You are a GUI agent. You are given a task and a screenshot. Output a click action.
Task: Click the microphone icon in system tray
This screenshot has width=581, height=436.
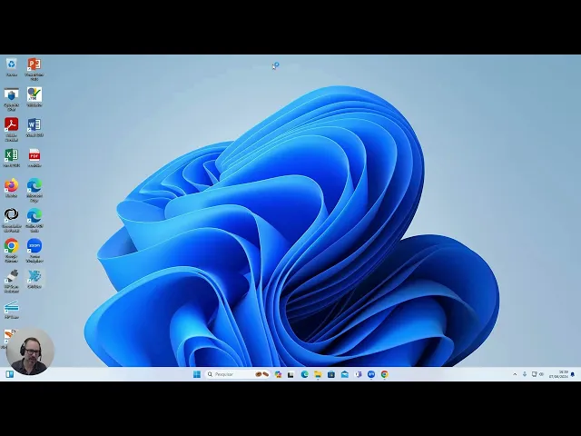(x=525, y=374)
